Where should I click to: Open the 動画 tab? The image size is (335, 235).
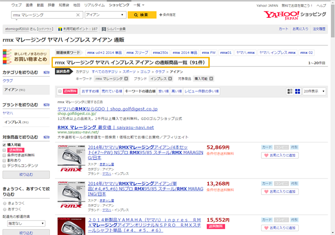(x=40, y=5)
